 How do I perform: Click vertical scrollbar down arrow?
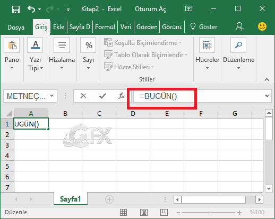(x=269, y=189)
